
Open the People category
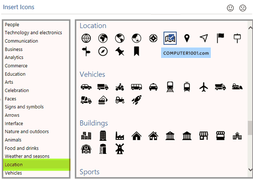[12, 25]
